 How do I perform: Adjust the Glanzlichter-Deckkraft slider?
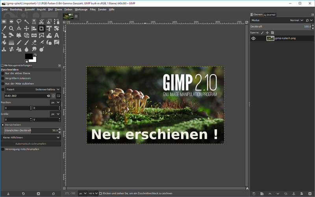(x=31, y=130)
